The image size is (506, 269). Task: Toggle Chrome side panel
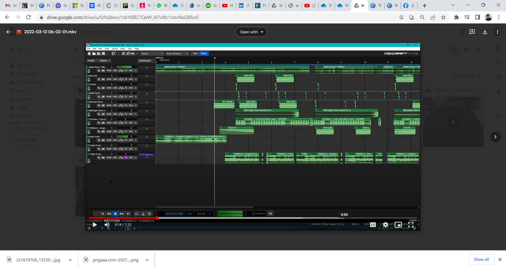point(477,17)
